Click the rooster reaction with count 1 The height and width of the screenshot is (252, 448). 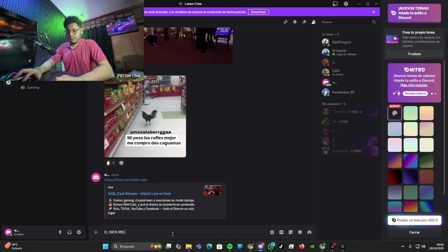point(111,163)
